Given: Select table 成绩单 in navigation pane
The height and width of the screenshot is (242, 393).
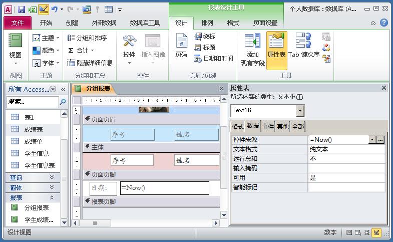Looking at the screenshot, I should pos(33,141).
